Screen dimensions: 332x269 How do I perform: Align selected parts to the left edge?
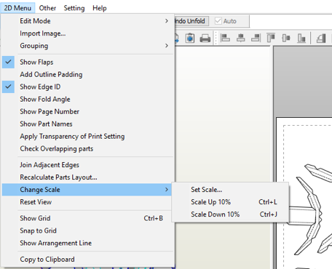pyautogui.click(x=225, y=38)
